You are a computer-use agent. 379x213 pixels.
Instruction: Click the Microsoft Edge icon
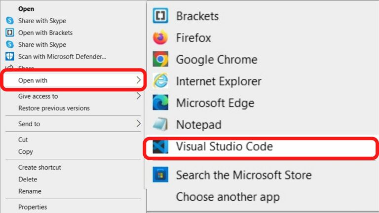click(160, 103)
